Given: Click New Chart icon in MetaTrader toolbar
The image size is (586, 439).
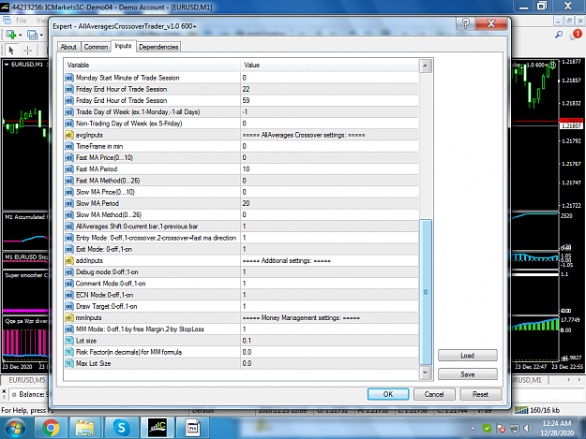Looking at the screenshot, I should 11,35.
